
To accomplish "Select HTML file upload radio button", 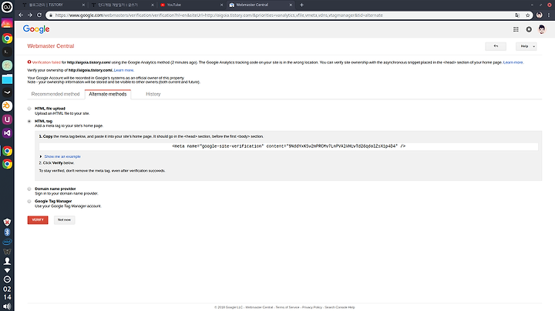I will tap(29, 109).
